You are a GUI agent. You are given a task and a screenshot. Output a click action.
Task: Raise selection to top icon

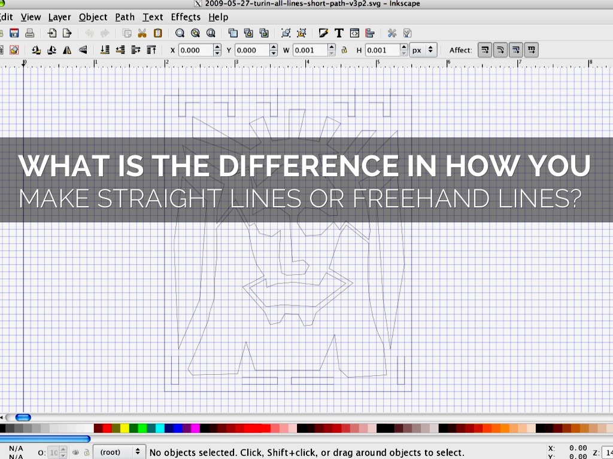click(x=151, y=50)
